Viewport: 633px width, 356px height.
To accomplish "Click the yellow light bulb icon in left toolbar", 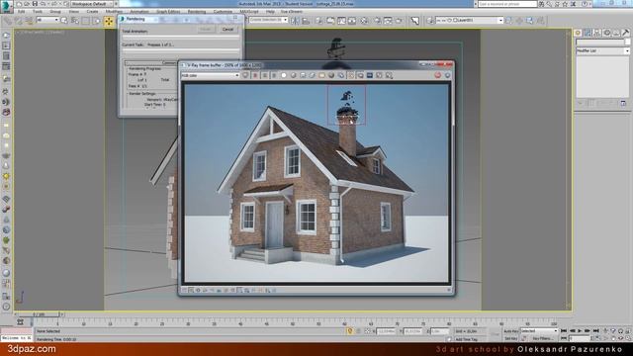I will (6, 176).
